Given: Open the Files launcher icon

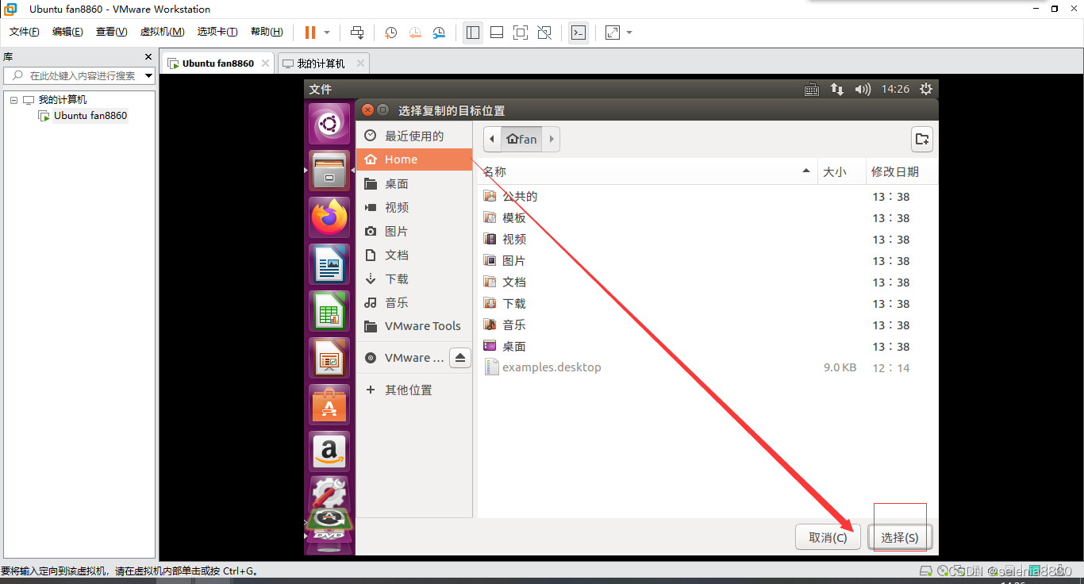Looking at the screenshot, I should pos(329,171).
